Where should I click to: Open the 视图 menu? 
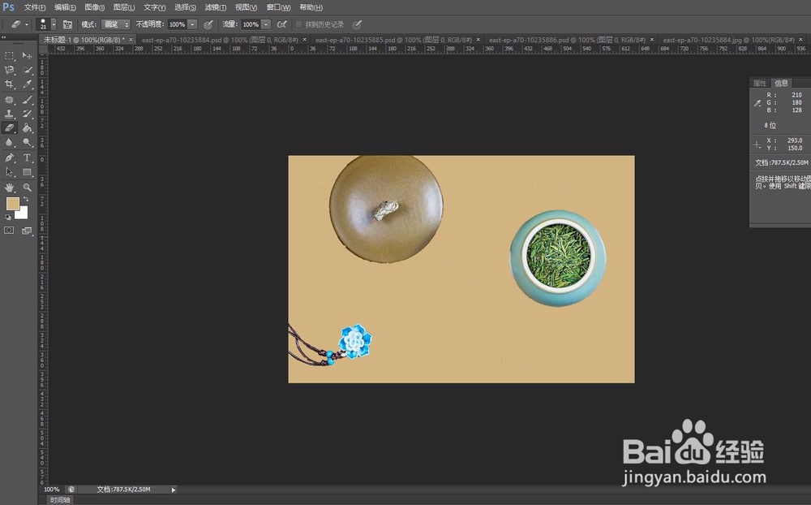(x=247, y=7)
